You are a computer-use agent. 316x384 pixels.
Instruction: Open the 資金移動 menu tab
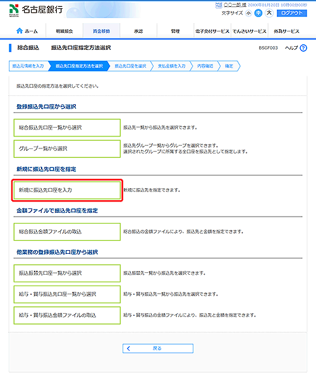point(101,31)
